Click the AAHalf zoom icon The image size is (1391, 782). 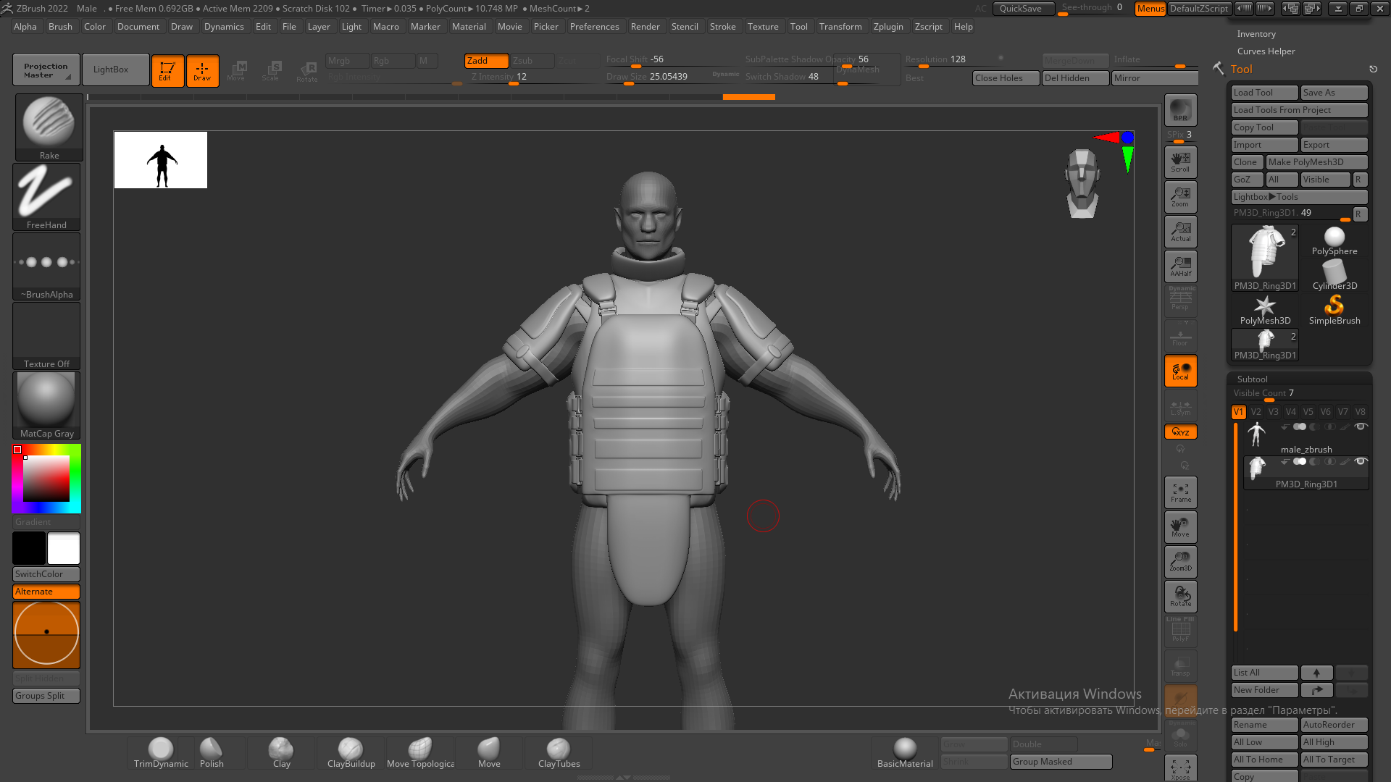pyautogui.click(x=1180, y=266)
